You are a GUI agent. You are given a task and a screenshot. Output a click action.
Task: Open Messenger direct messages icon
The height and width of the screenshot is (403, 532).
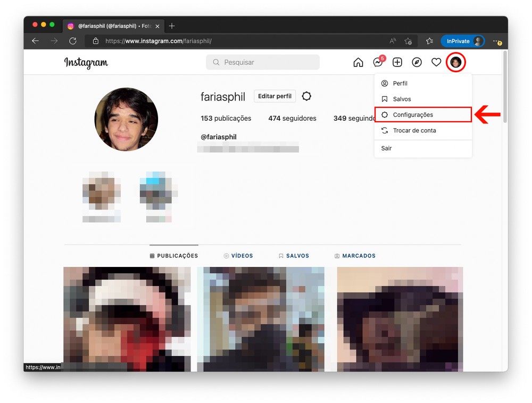tap(378, 63)
